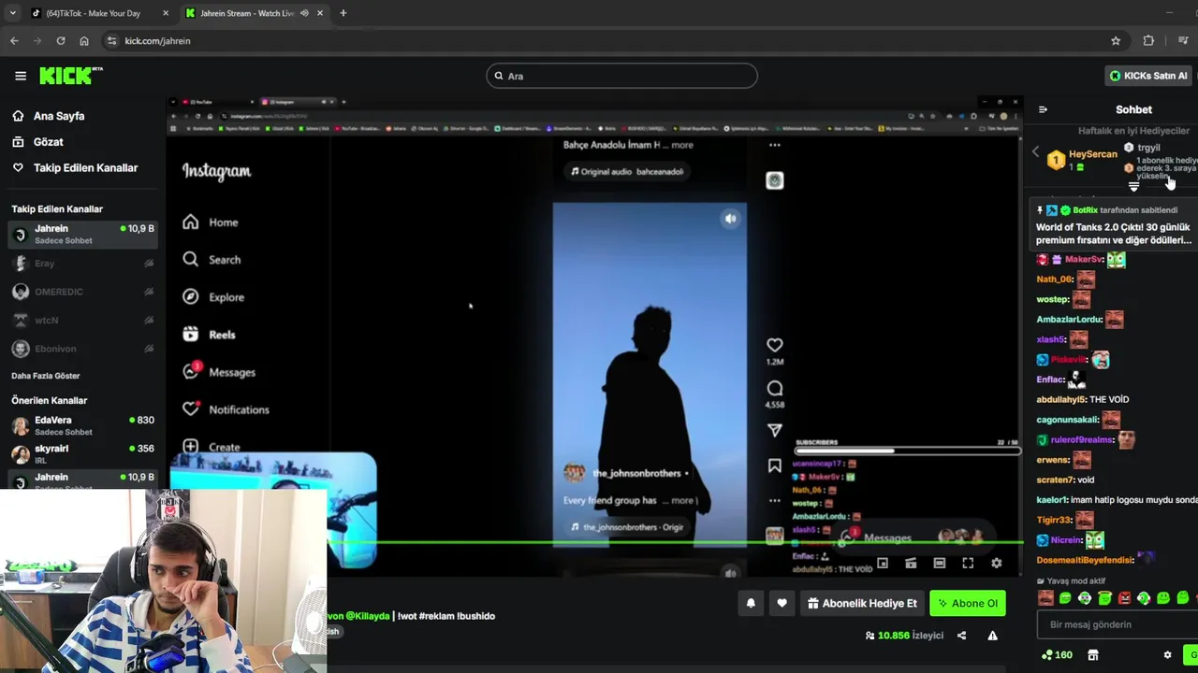Close the Jahrein Stream tab
This screenshot has height=673, width=1198.
coord(320,13)
